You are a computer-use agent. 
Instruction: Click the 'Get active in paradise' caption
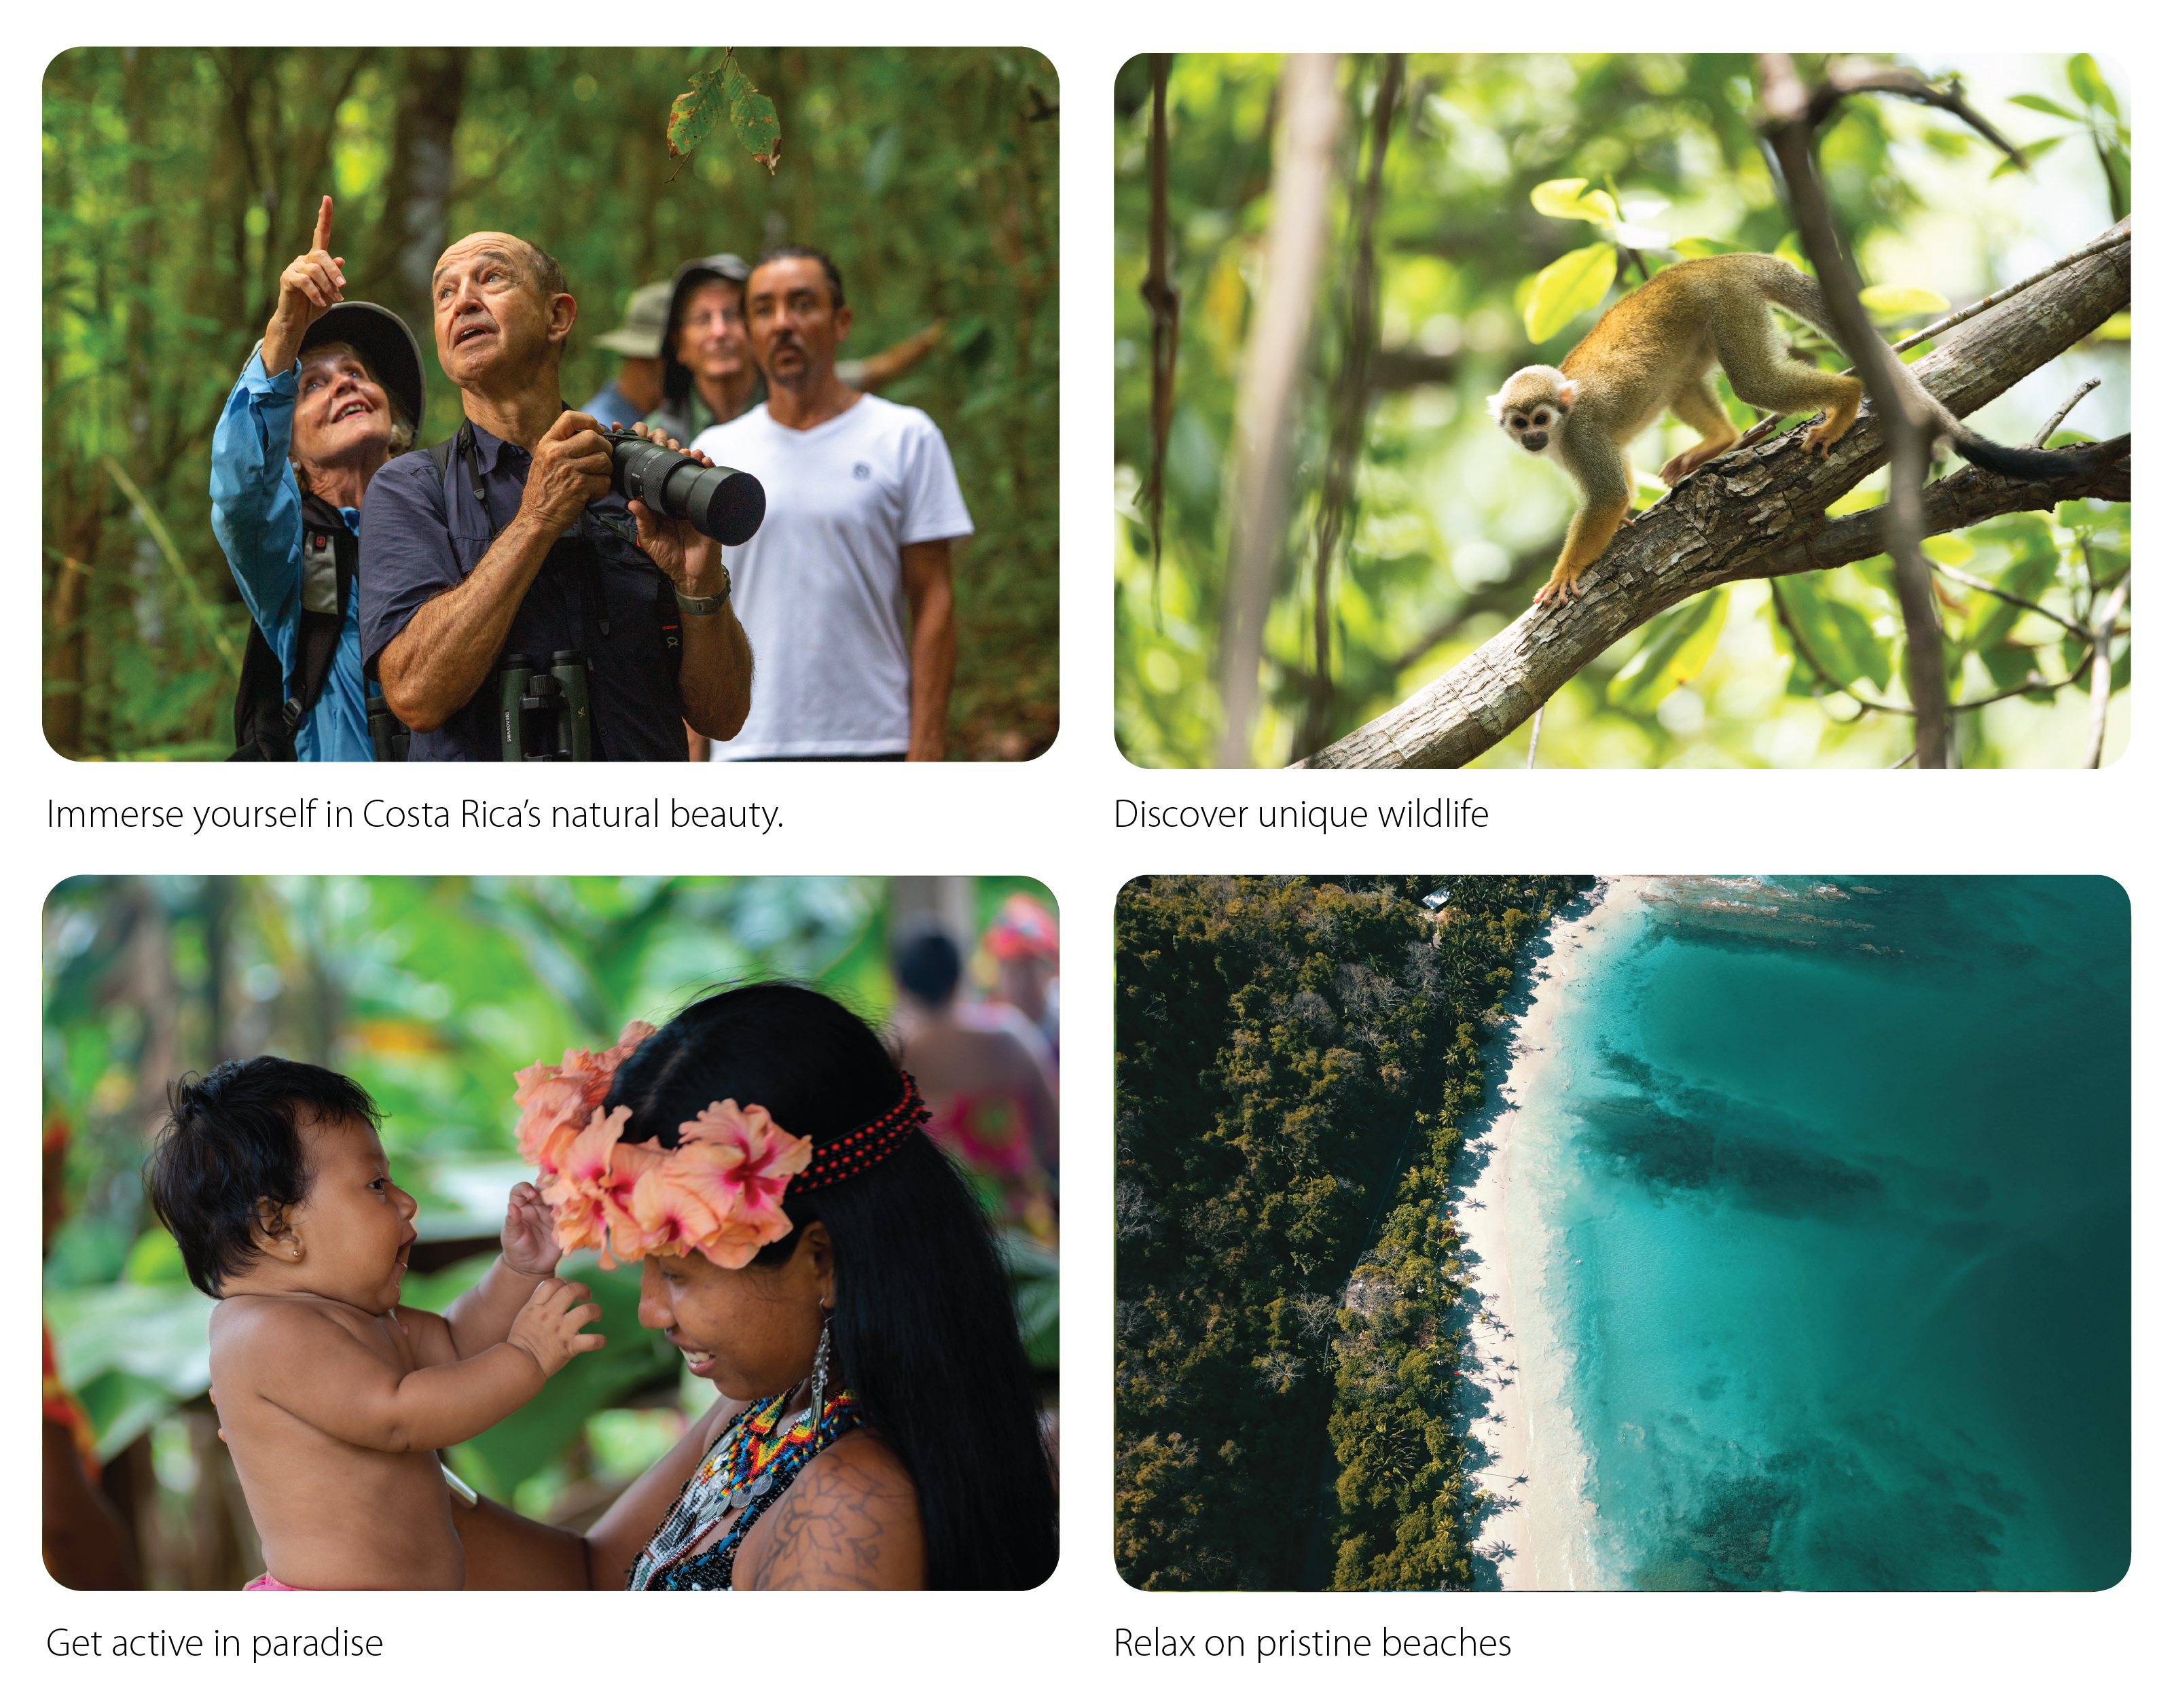[214, 1643]
